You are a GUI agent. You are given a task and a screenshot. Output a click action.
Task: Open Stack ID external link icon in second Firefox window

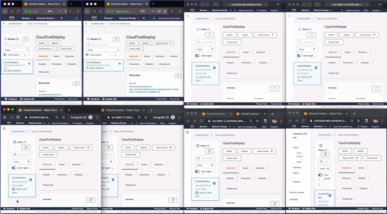tap(159, 92)
